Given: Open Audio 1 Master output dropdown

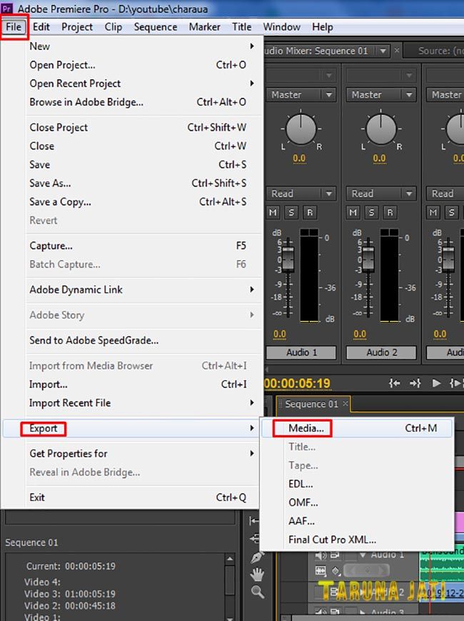Looking at the screenshot, I should (x=301, y=94).
